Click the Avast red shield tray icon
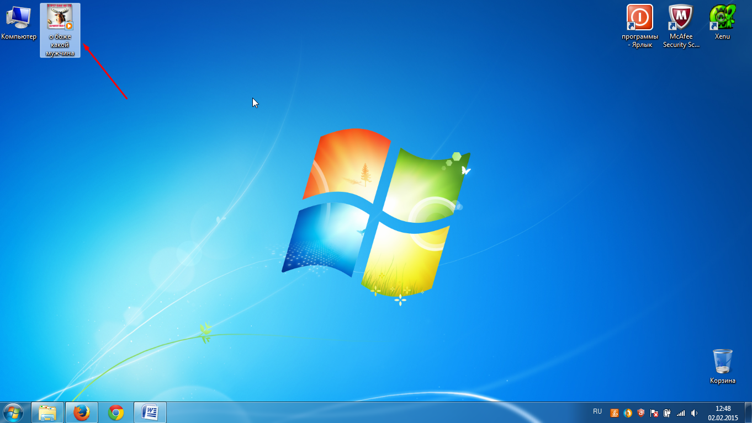 (x=641, y=413)
